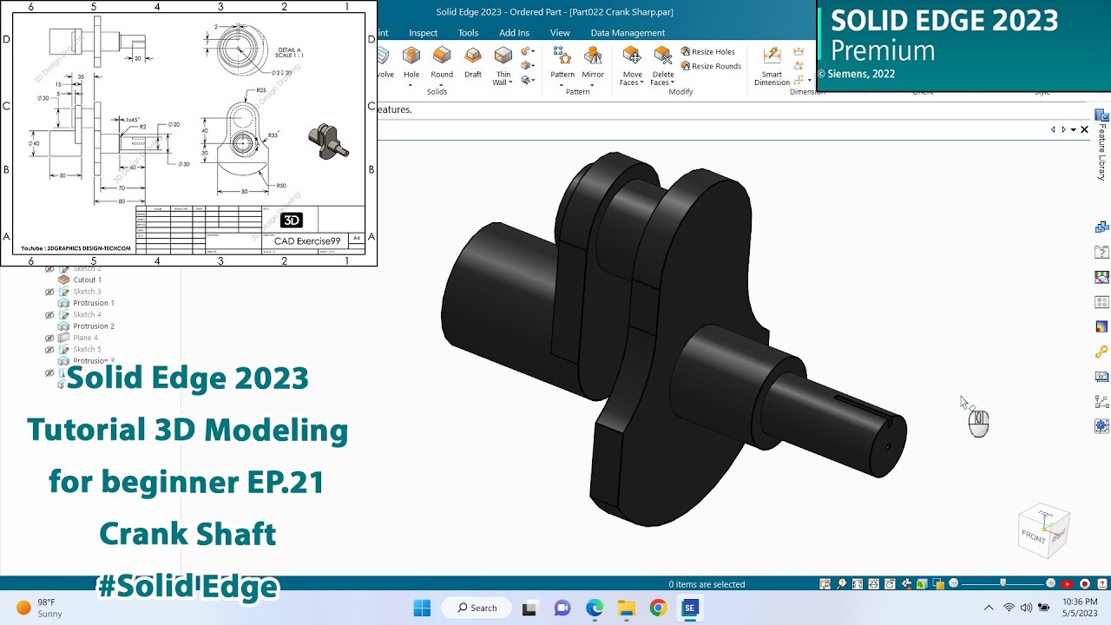
Task: Toggle visibility eye of Plane 4
Action: point(49,338)
